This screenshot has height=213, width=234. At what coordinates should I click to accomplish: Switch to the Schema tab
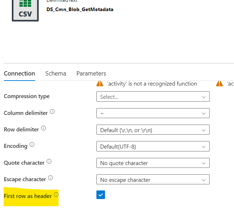coord(56,73)
